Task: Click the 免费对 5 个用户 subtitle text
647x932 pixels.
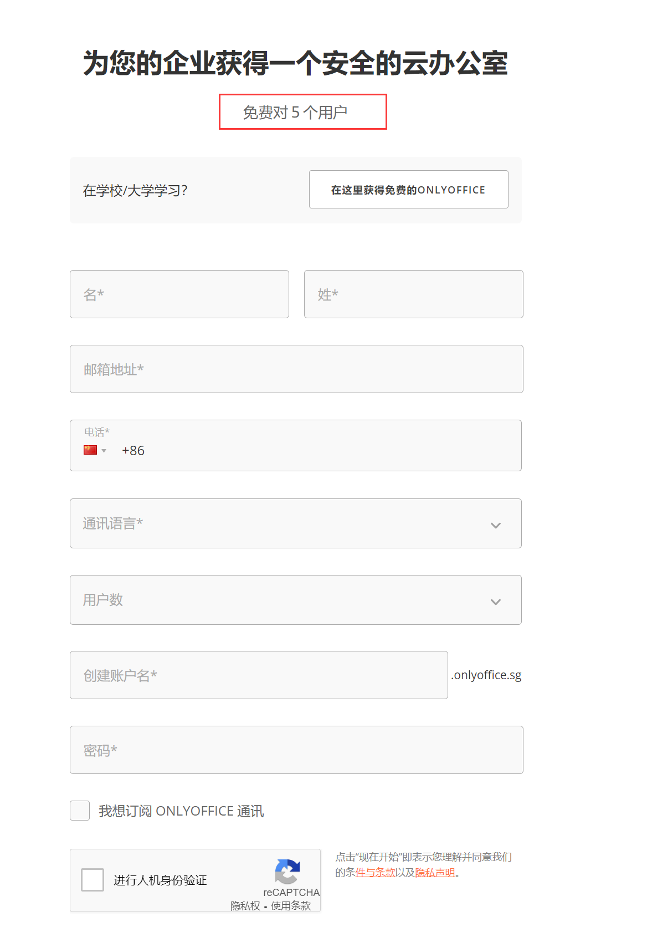Action: tap(295, 113)
